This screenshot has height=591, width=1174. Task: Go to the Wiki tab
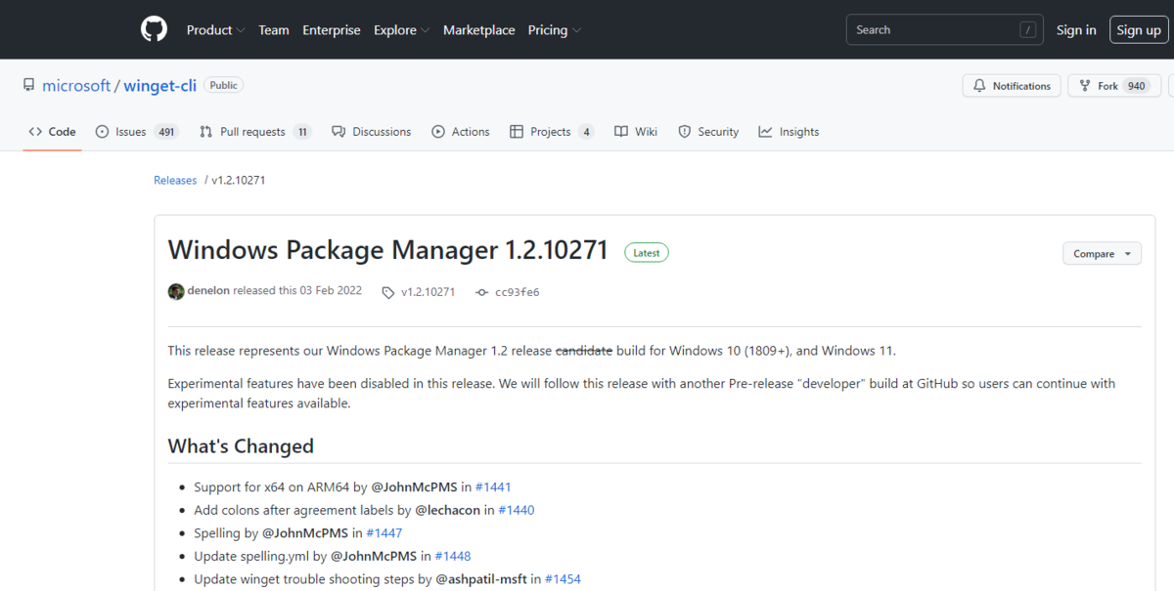click(x=636, y=132)
